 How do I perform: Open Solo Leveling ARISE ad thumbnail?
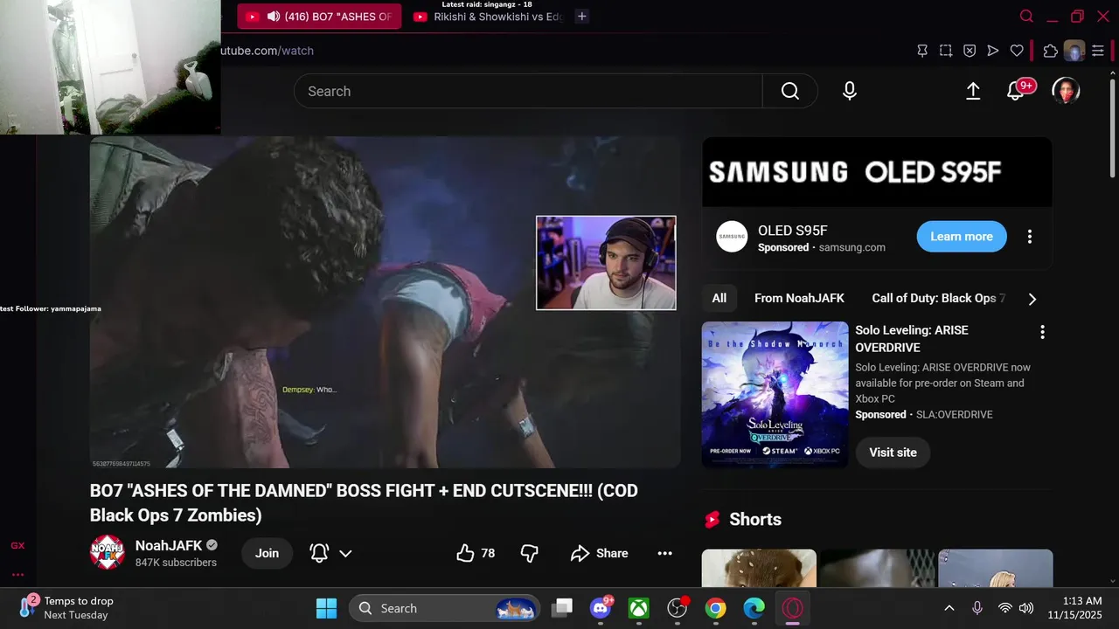coord(775,394)
